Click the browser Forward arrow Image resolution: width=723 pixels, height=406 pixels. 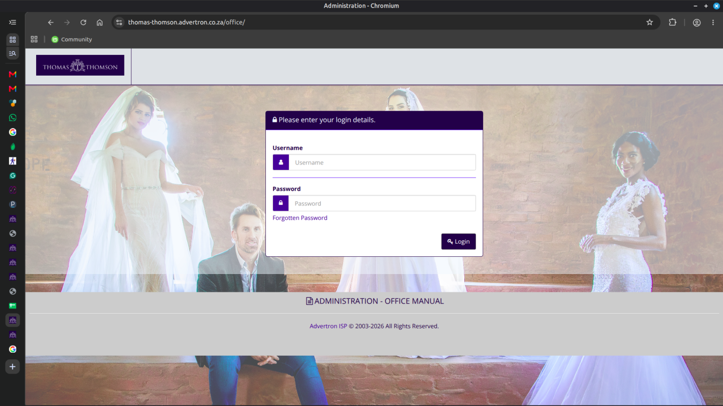(67, 22)
